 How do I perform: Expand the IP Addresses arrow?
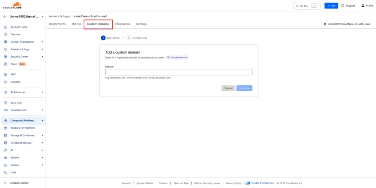[x=43, y=92]
